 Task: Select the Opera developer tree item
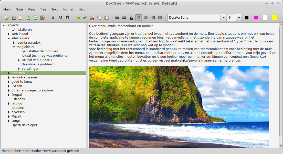tap(24, 125)
